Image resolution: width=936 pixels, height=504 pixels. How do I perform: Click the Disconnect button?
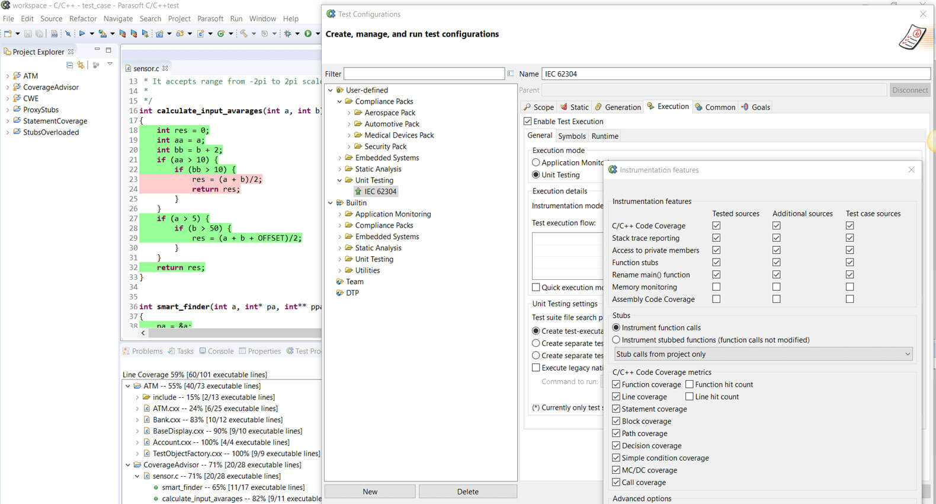coord(910,90)
